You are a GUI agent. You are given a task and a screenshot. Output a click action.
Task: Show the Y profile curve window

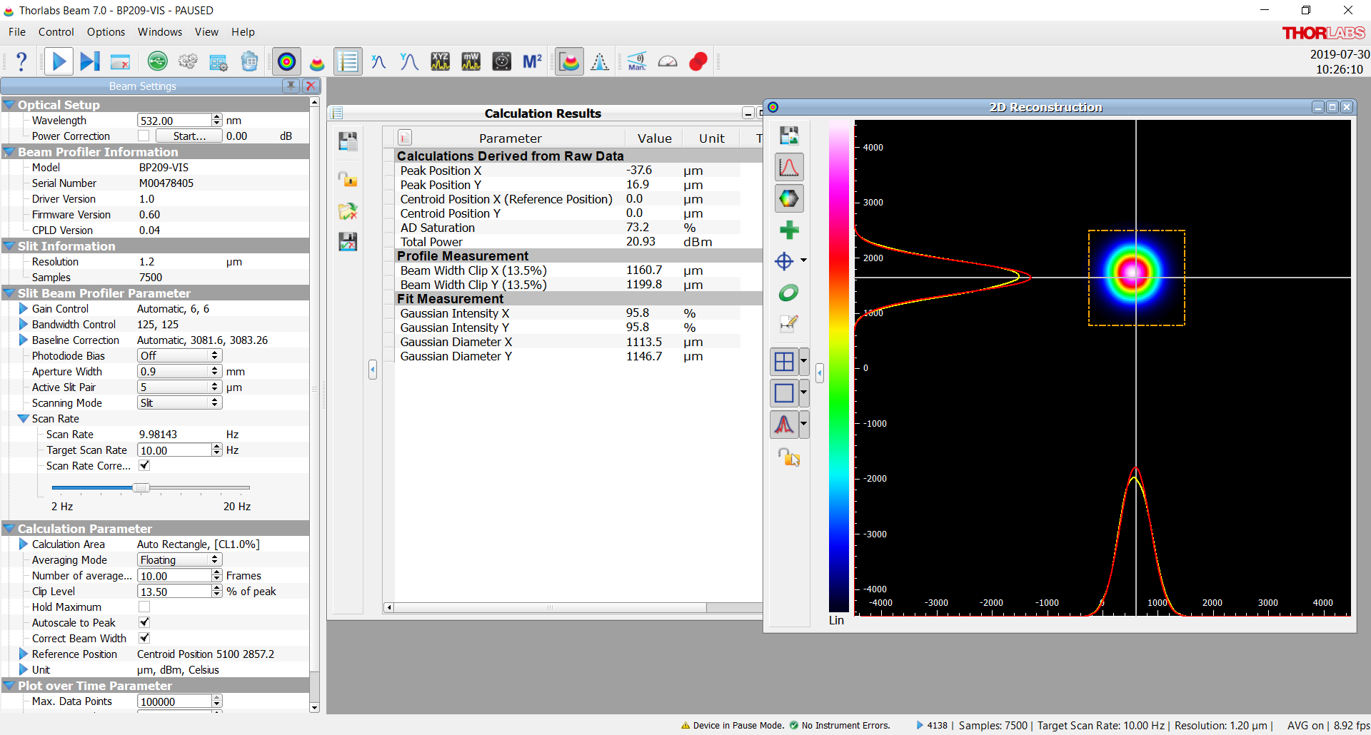(x=409, y=62)
